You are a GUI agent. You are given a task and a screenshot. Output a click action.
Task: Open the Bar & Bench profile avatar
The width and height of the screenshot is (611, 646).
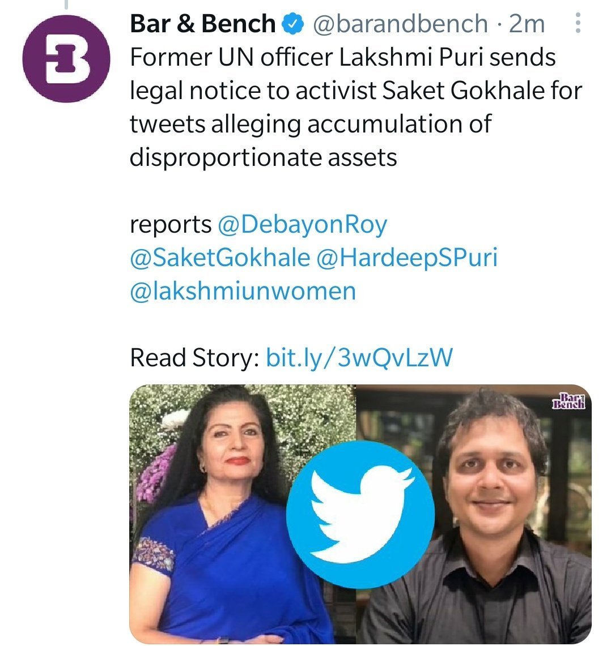[66, 59]
